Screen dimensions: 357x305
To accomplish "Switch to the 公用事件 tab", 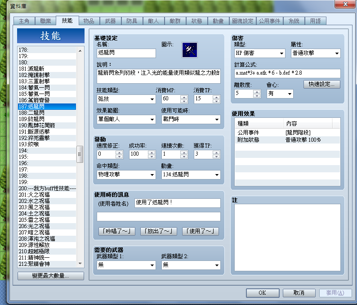I will [269, 21].
